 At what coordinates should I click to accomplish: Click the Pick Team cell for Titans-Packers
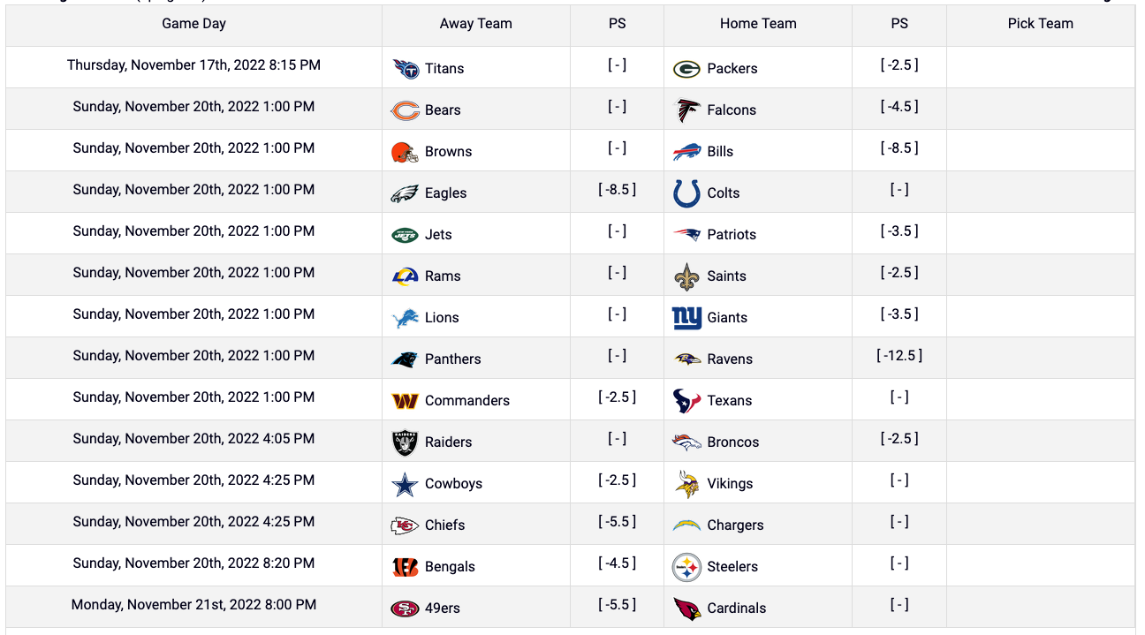point(1041,67)
